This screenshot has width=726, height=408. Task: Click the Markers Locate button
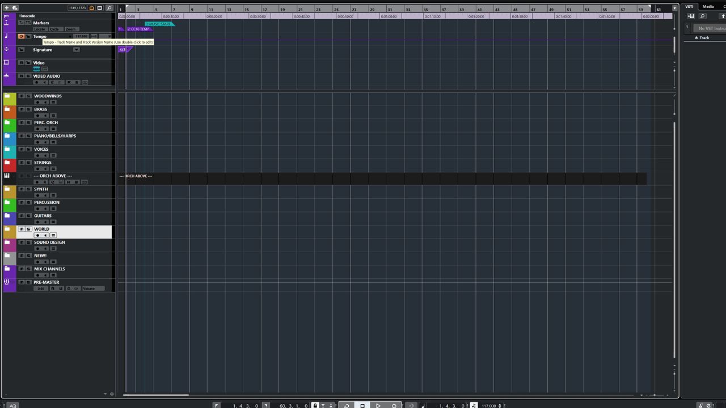point(39,29)
